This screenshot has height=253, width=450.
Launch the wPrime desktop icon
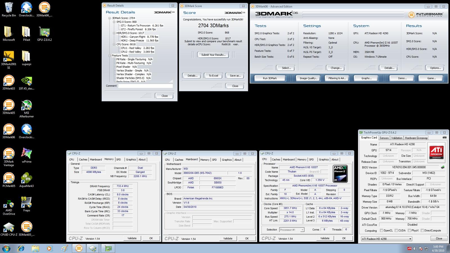(26, 156)
